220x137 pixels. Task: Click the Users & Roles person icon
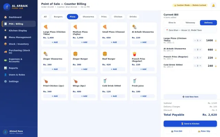pos(5,75)
